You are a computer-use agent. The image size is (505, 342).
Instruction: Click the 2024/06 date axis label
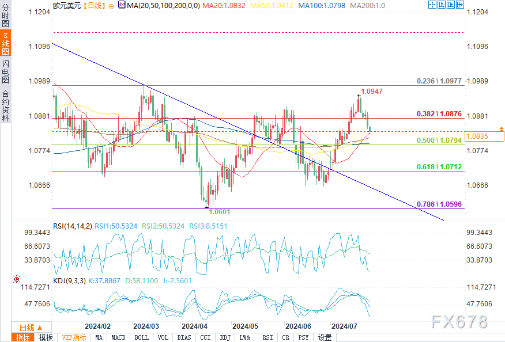click(x=298, y=326)
